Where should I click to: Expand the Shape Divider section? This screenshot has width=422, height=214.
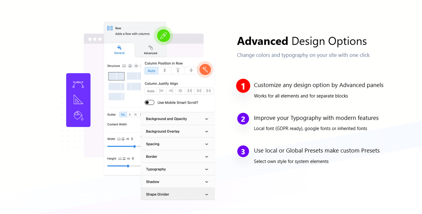(178, 194)
